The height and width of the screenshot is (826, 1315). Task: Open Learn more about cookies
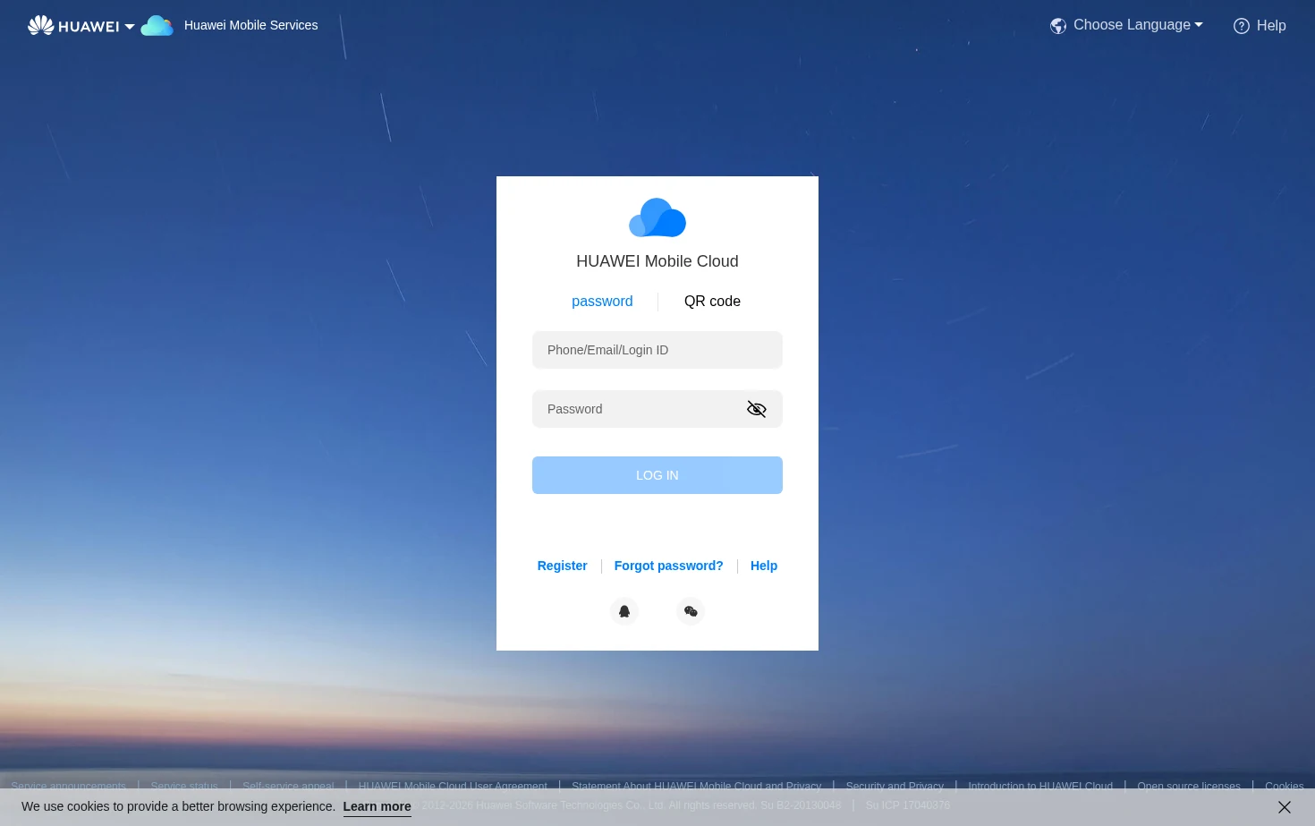(378, 806)
